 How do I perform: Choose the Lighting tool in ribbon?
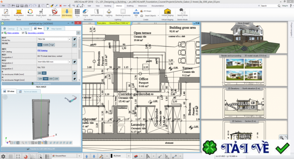[109, 13]
